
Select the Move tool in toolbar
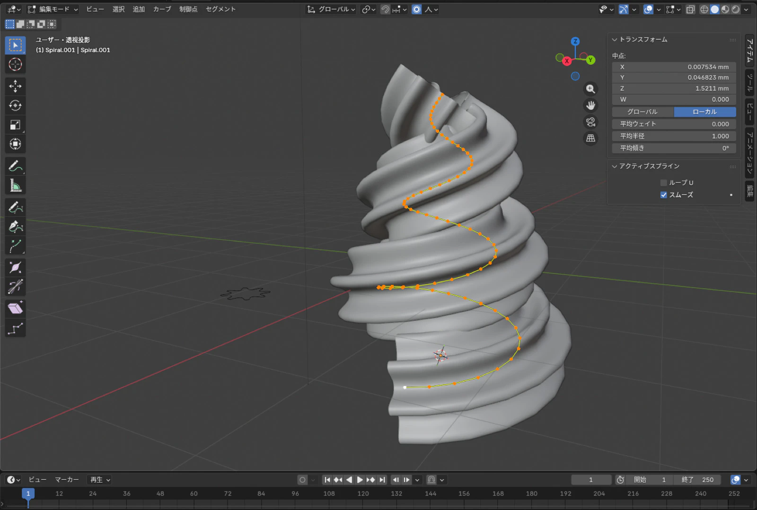(x=15, y=86)
